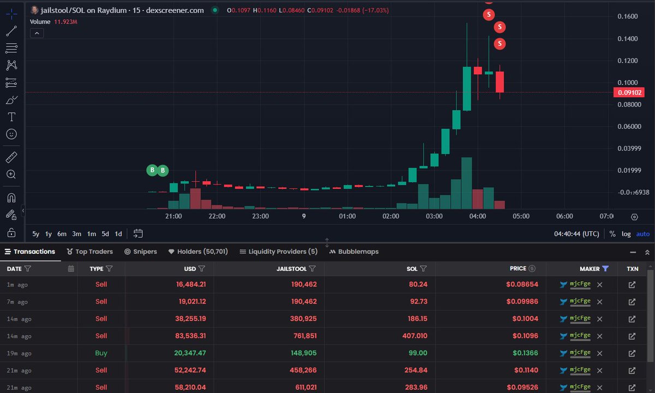This screenshot has height=393, width=655.
Task: Open the USD column filter
Action: (x=201, y=269)
